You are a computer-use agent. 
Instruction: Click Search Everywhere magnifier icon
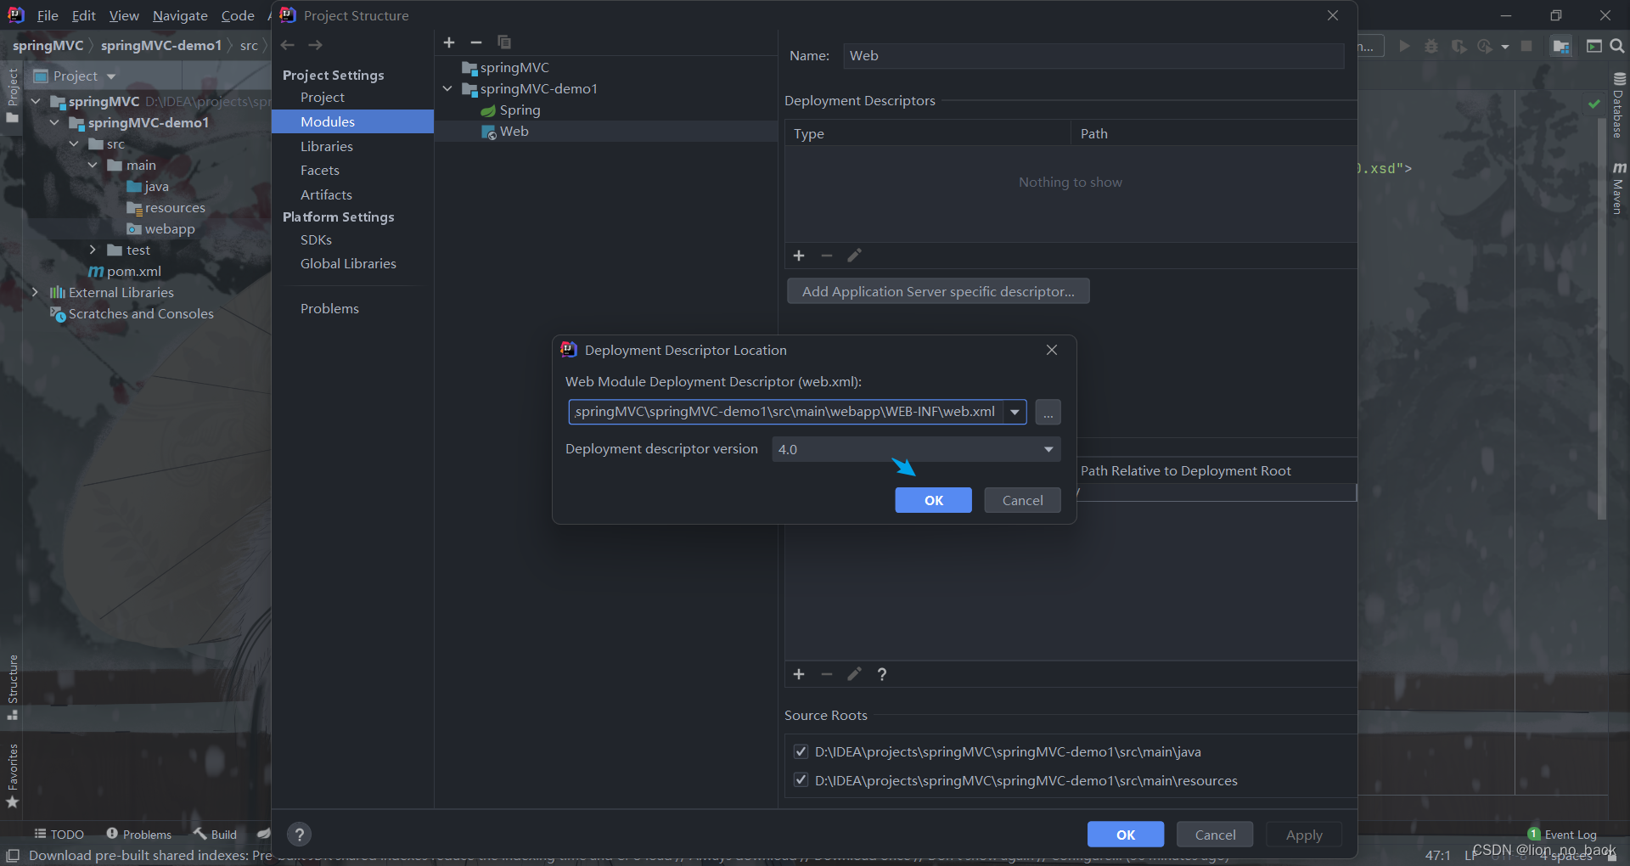tap(1617, 46)
